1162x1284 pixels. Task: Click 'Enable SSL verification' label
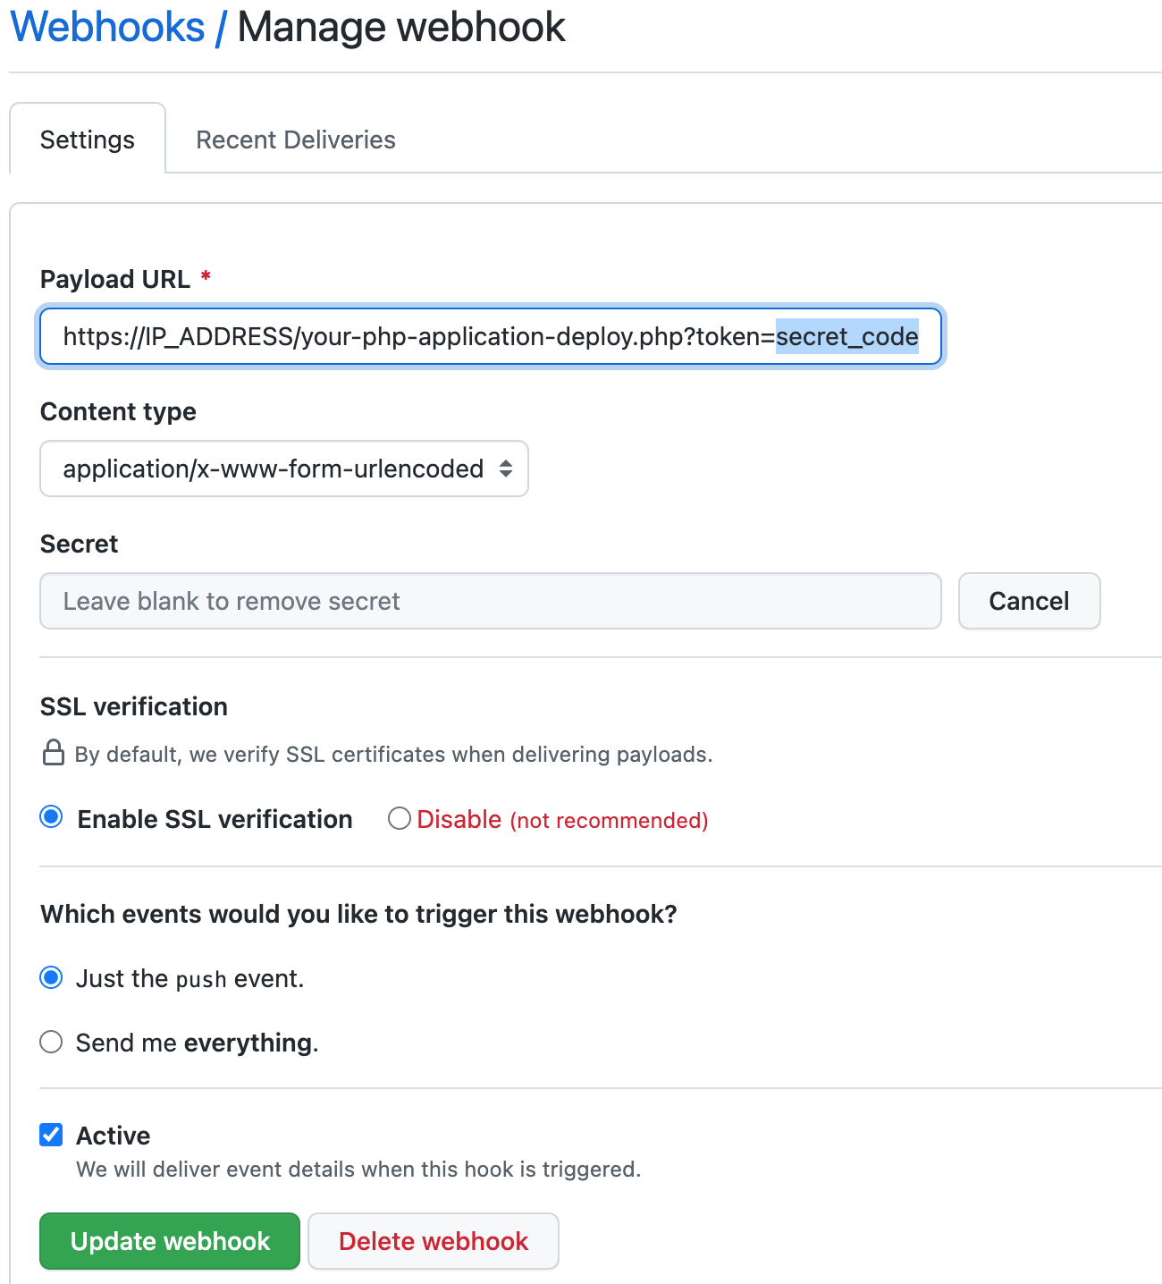point(215,819)
